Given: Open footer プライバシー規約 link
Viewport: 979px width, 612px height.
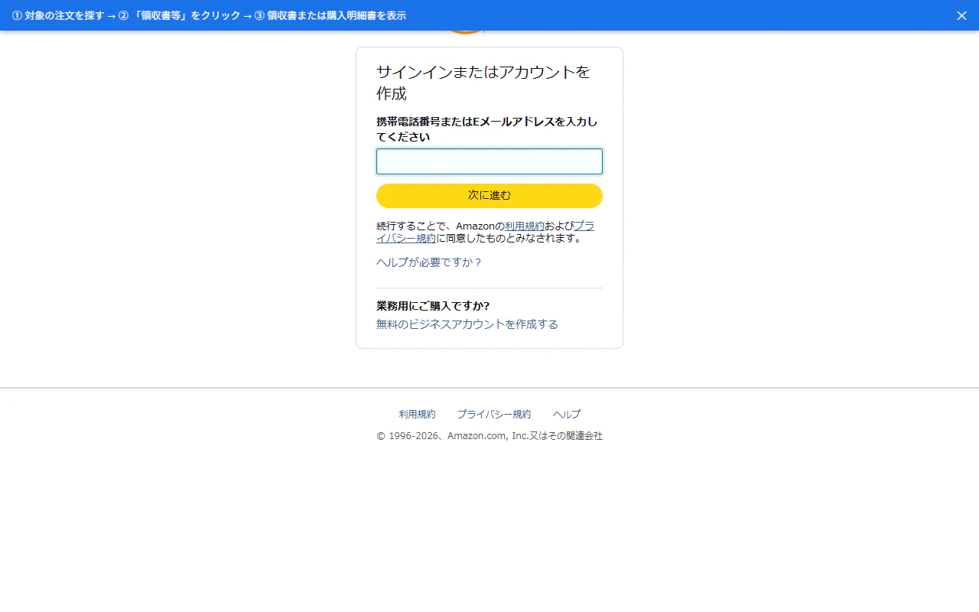Looking at the screenshot, I should [494, 415].
